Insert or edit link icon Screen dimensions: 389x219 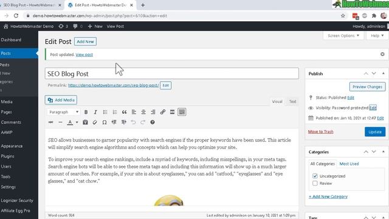pyautogui.click(x=163, y=112)
